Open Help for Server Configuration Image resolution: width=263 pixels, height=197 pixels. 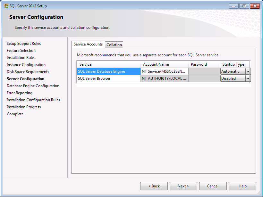point(242,186)
